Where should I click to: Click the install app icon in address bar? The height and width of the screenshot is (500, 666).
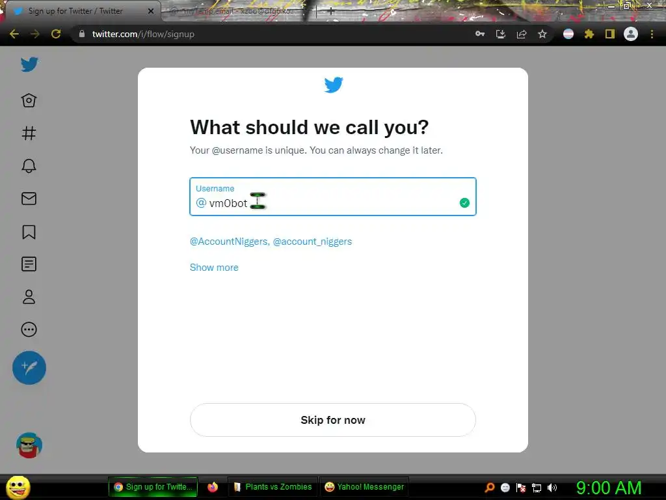pos(501,34)
